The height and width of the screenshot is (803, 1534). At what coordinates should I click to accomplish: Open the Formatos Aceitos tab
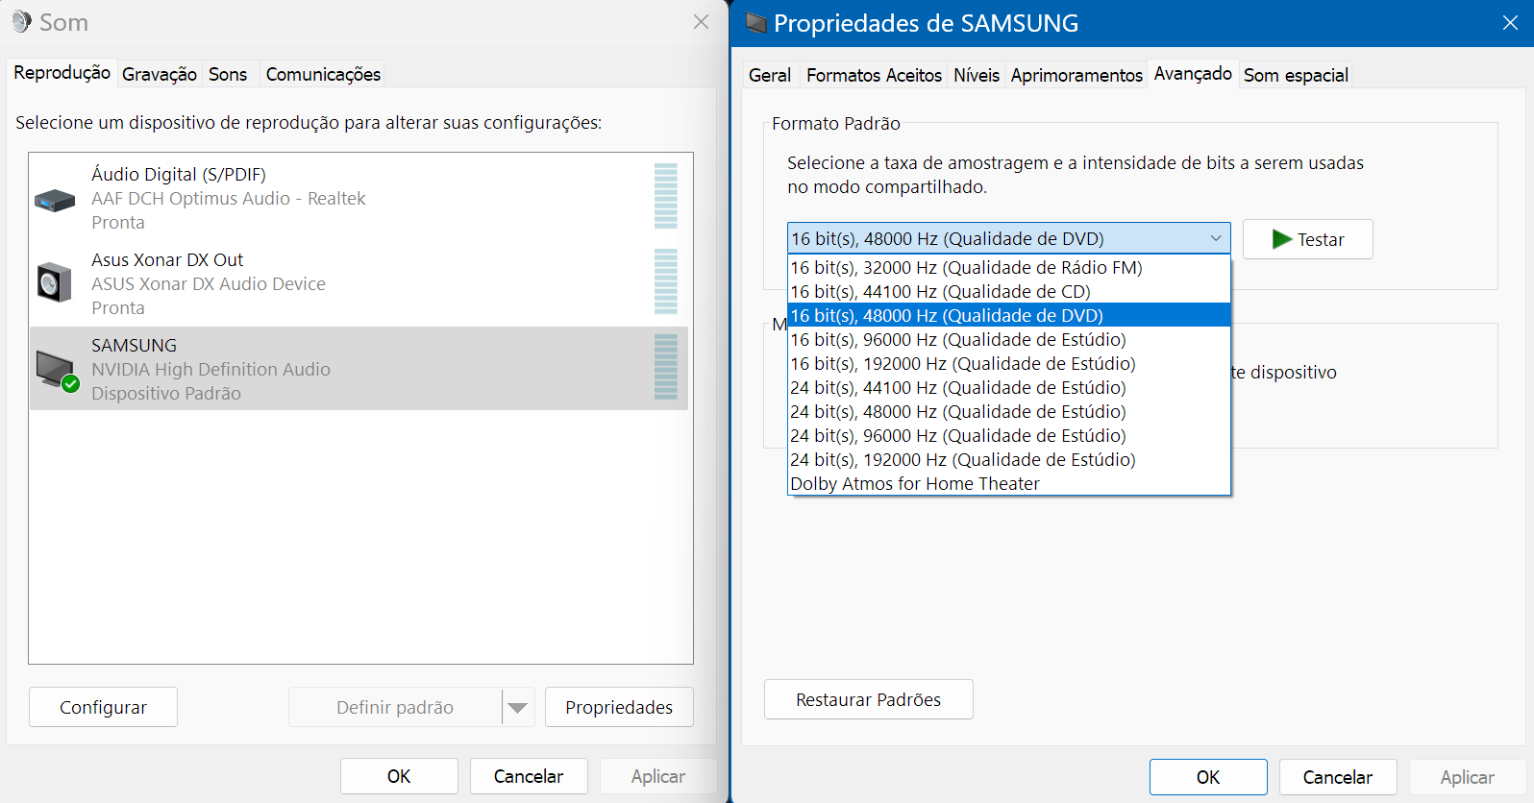(874, 75)
